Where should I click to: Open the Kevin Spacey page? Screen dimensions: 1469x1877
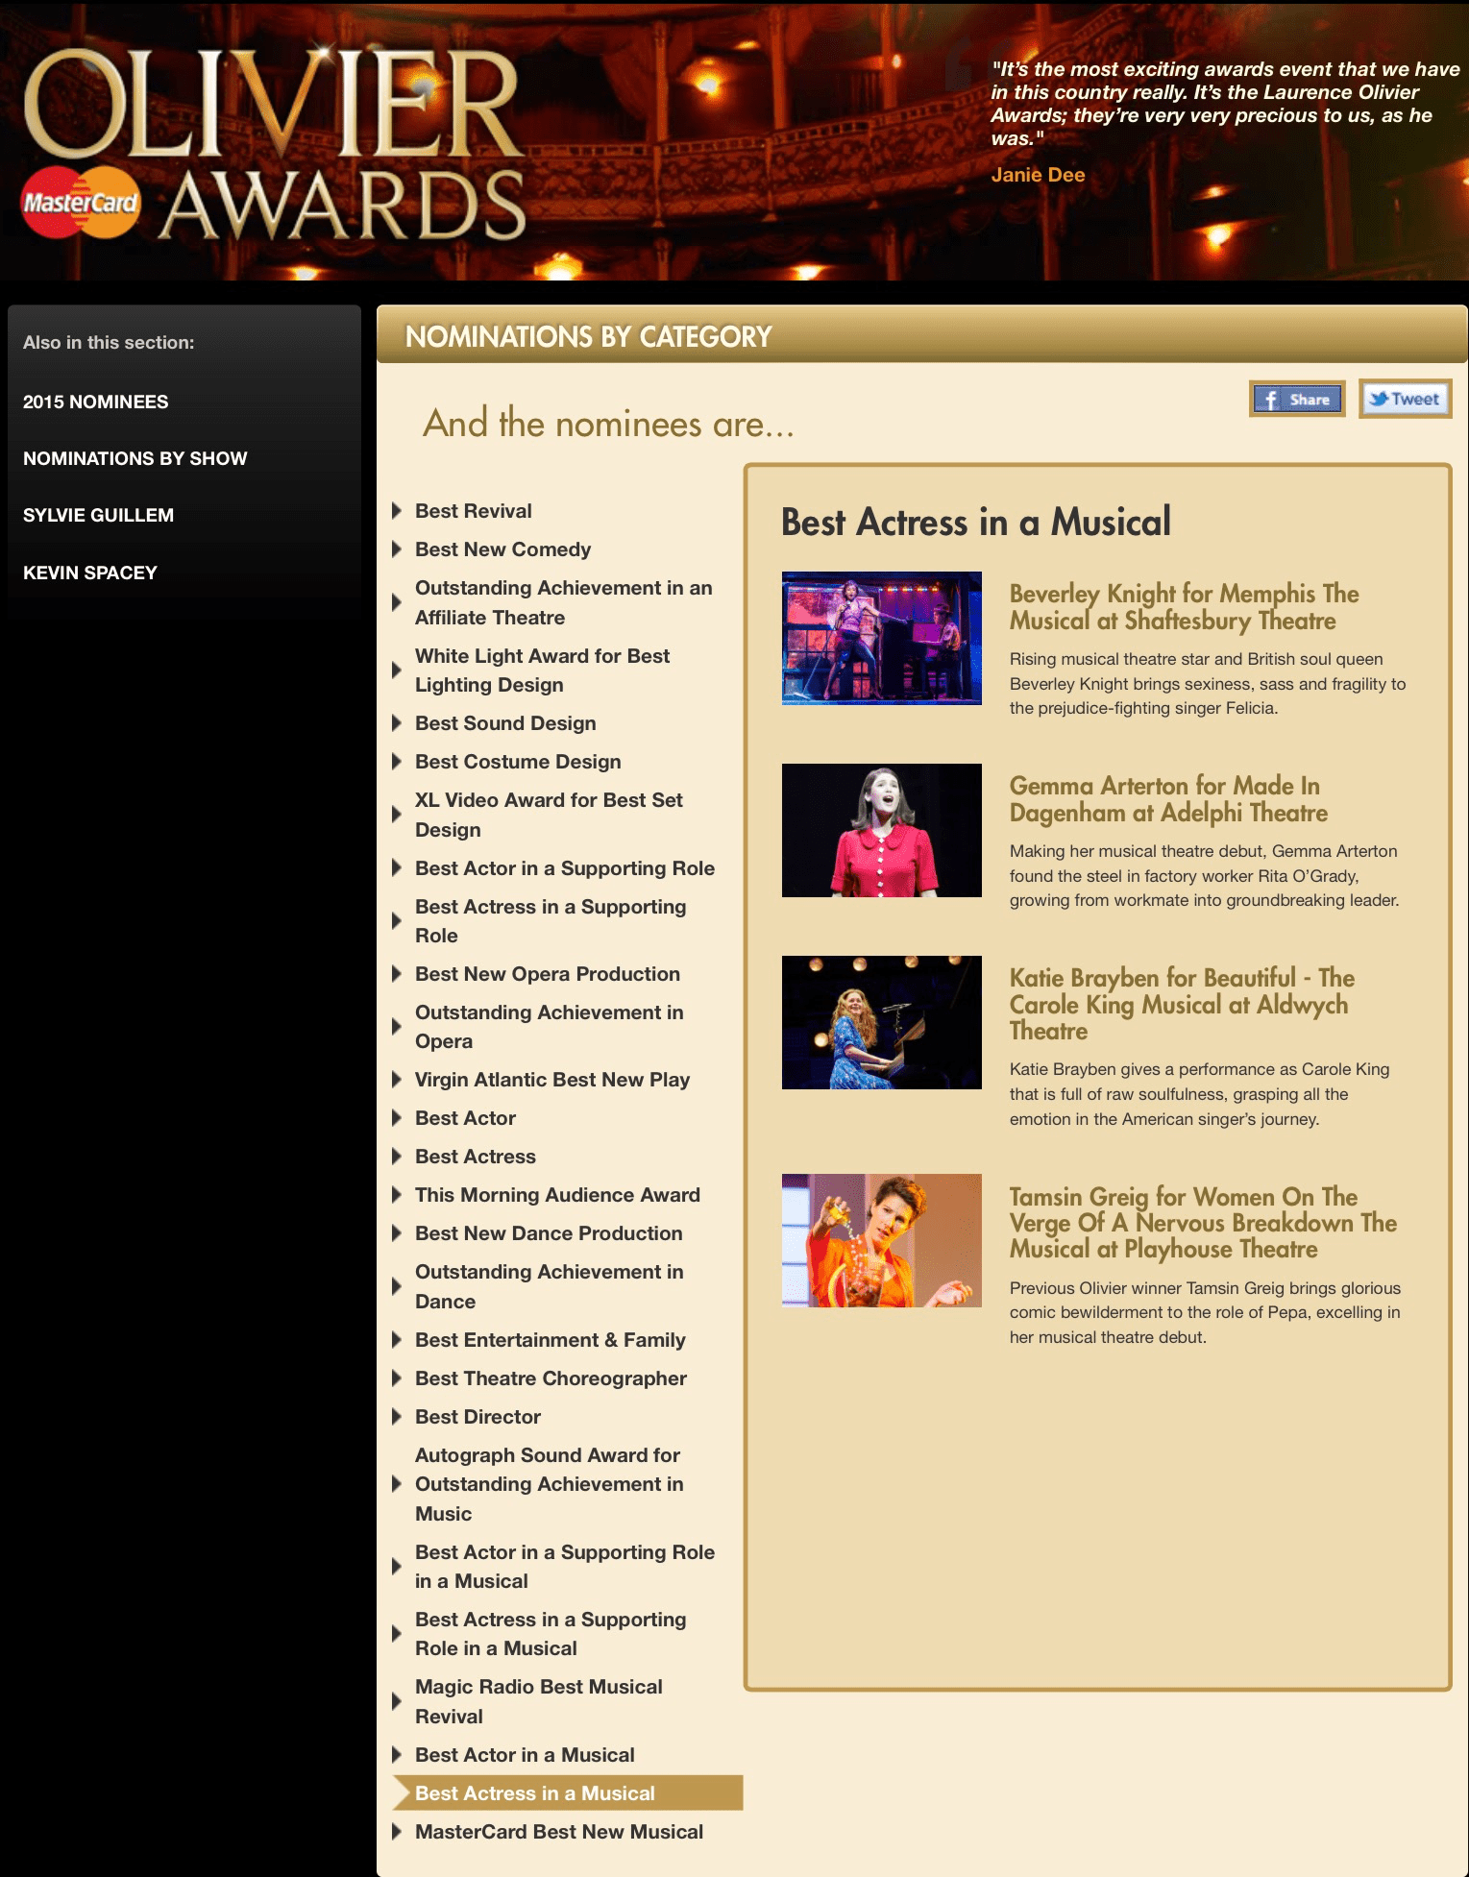89,573
